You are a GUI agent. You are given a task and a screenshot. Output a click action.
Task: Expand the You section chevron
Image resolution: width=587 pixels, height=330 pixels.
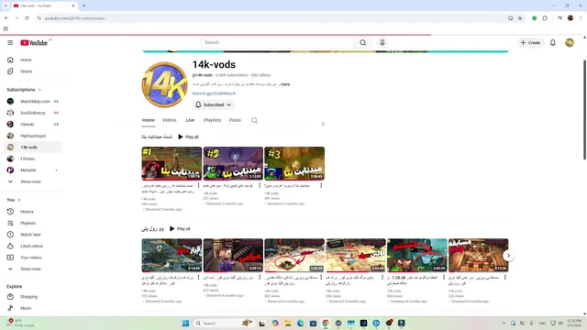pos(19,200)
